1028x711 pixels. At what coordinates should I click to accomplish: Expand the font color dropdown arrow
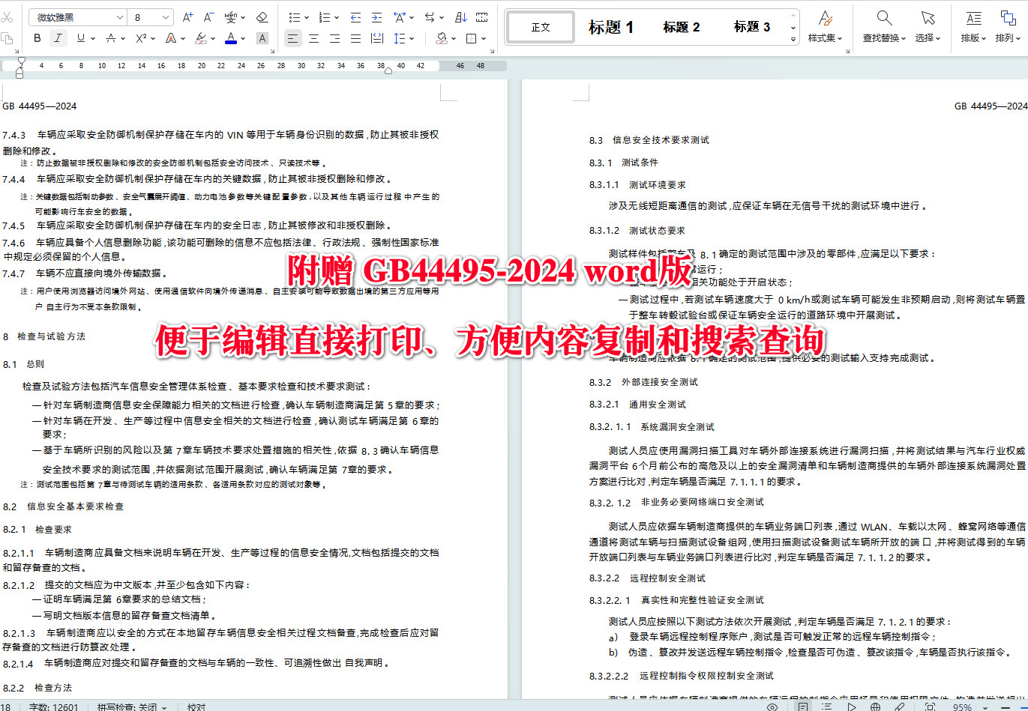point(244,38)
